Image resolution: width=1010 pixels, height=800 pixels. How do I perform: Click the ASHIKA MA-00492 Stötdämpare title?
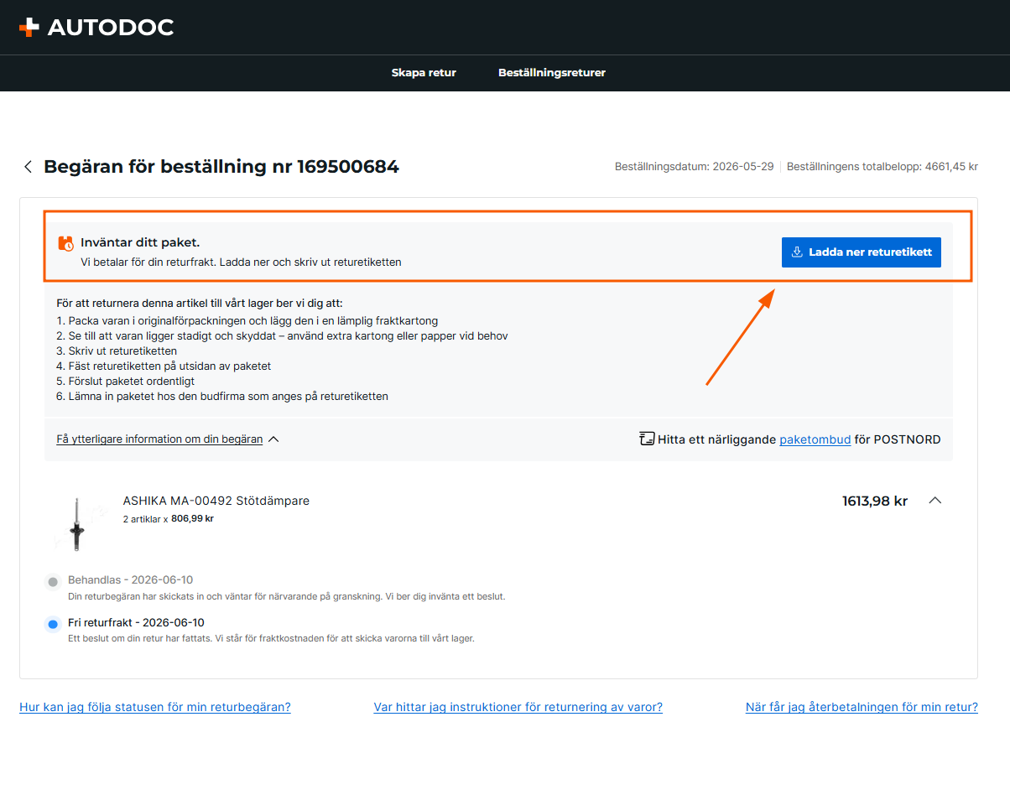point(216,501)
